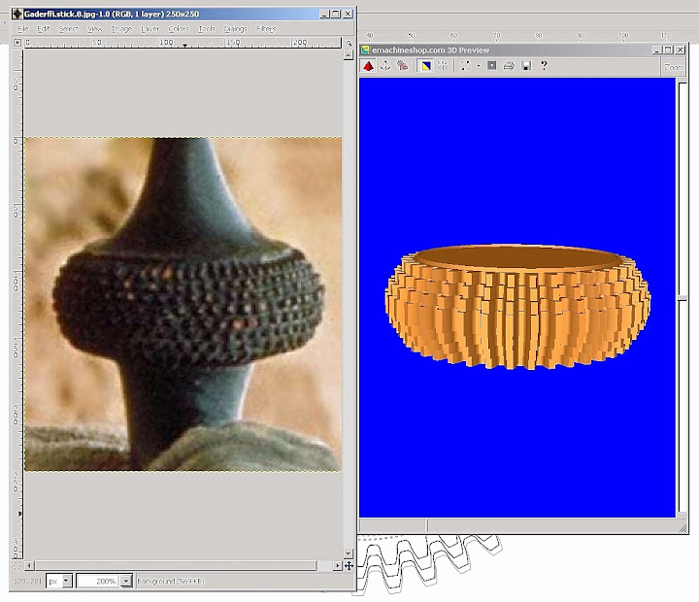Close the GIMP image window
The height and width of the screenshot is (602, 699).
(x=348, y=14)
